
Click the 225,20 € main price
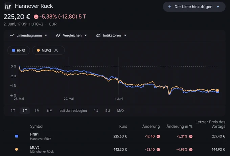tap(17, 17)
